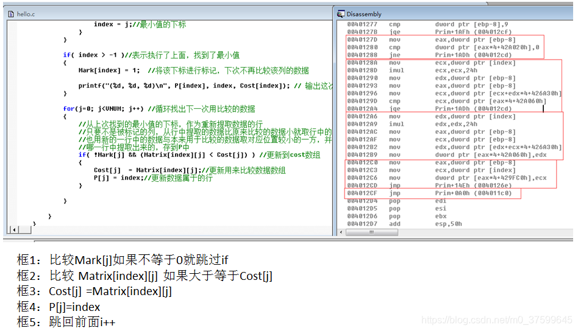Click the mov instruction at 00401296

click(454, 94)
